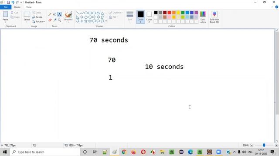Select the Color picker eyedropper tool
Viewport: 279px width, 156px height.
coord(54,20)
